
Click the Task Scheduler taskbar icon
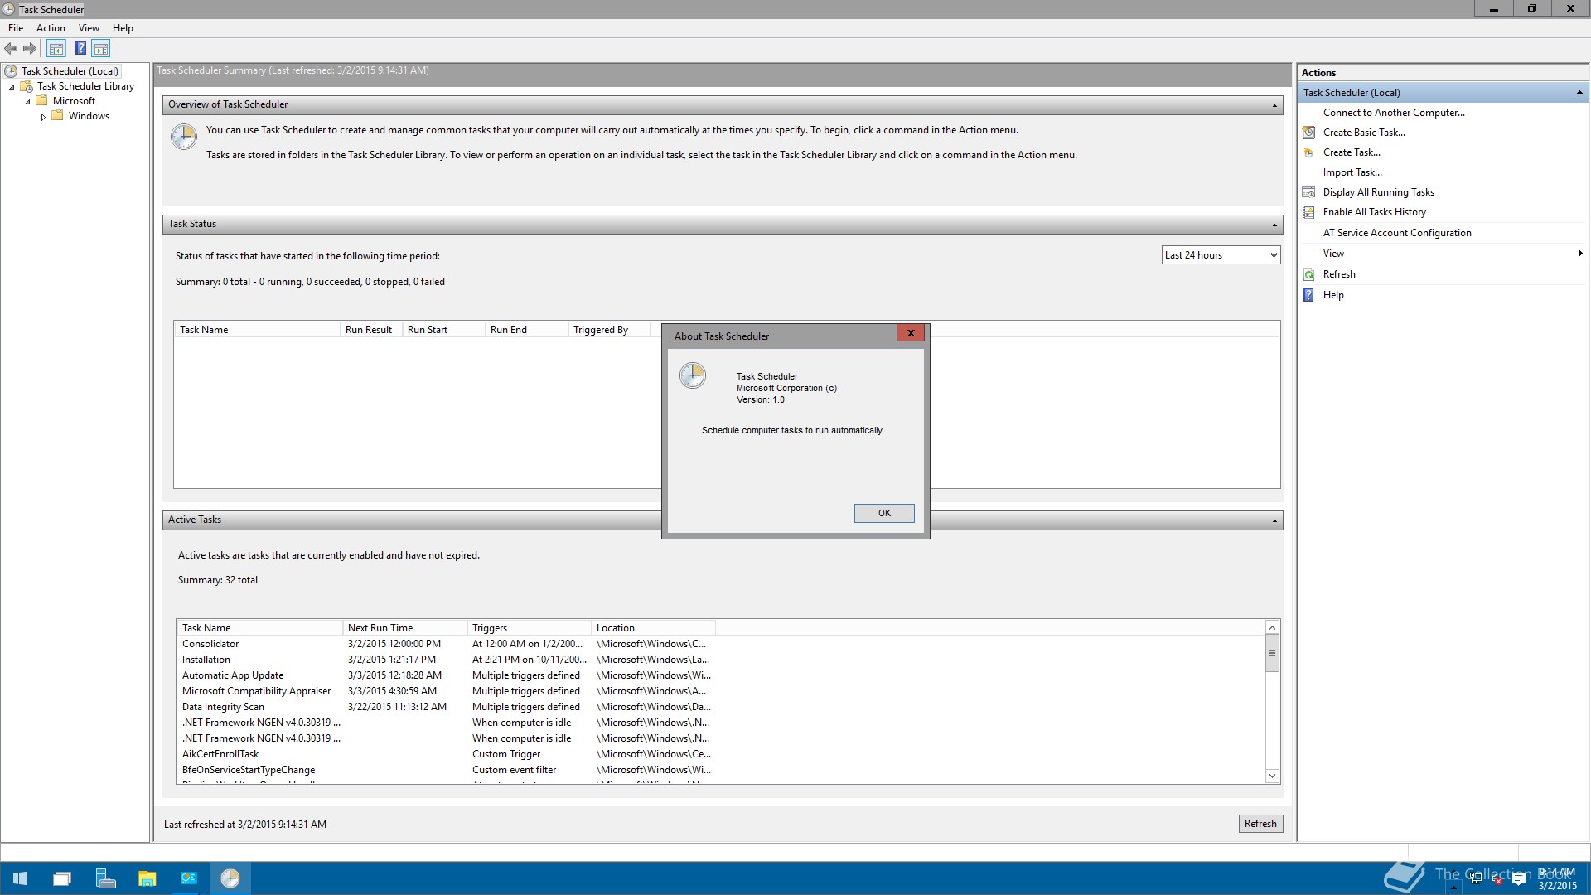pyautogui.click(x=230, y=878)
